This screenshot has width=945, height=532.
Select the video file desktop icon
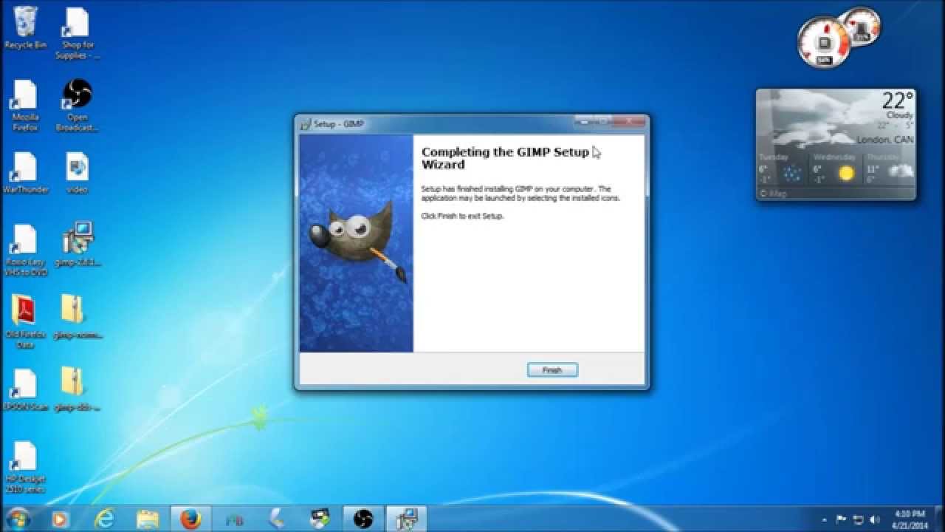click(77, 173)
